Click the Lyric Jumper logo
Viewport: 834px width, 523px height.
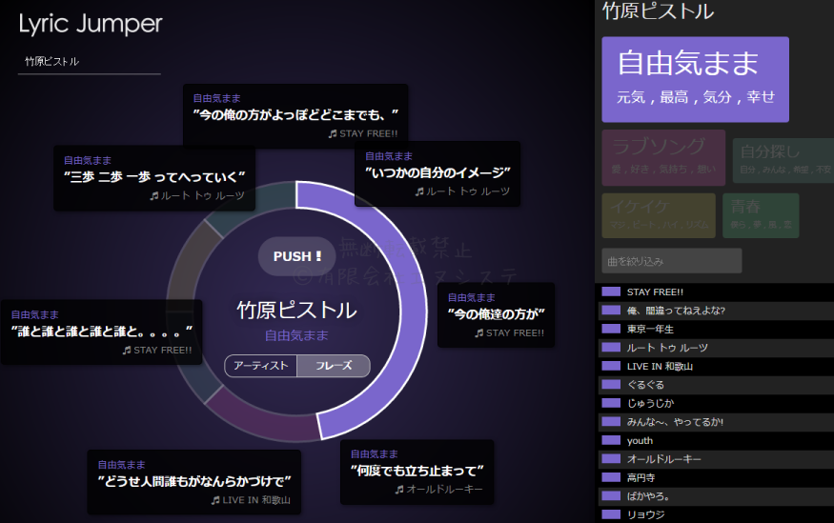[91, 25]
